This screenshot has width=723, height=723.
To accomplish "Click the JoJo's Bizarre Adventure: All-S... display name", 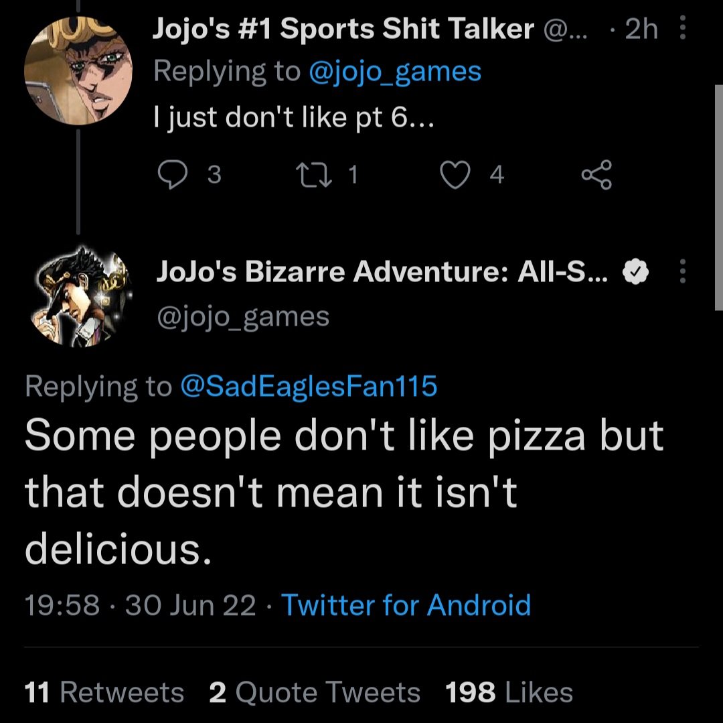I will coord(382,271).
